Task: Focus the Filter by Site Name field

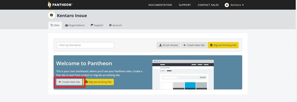Action: click(x=86, y=45)
